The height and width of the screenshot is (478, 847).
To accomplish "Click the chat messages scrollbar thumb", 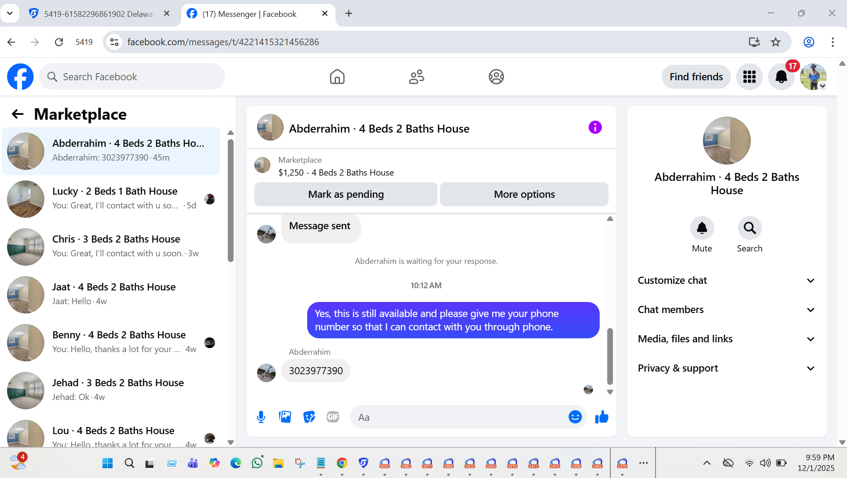I will 610,357.
